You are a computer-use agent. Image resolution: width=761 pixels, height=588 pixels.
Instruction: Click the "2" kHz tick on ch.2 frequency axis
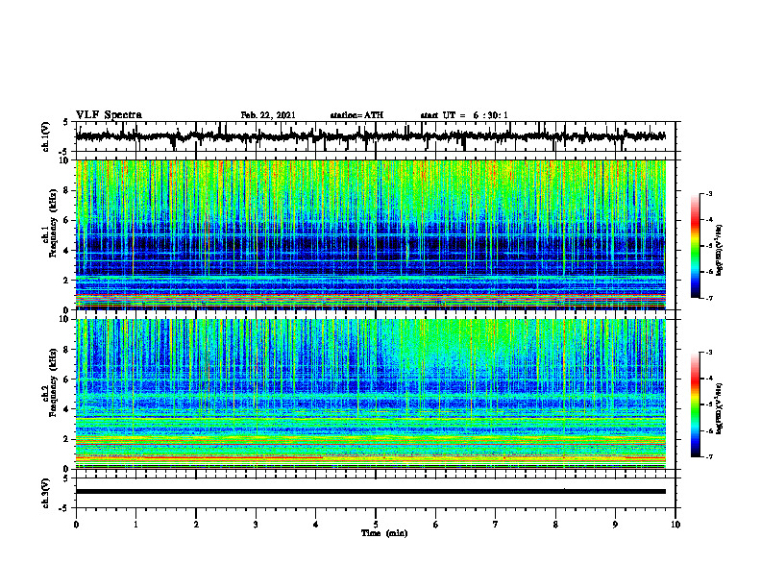tap(67, 439)
